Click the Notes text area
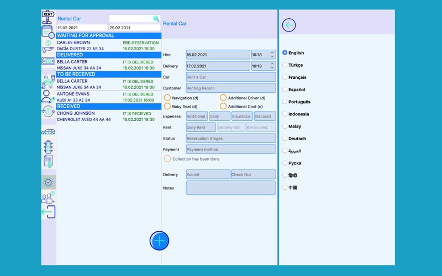The height and width of the screenshot is (276, 442). 231,188
